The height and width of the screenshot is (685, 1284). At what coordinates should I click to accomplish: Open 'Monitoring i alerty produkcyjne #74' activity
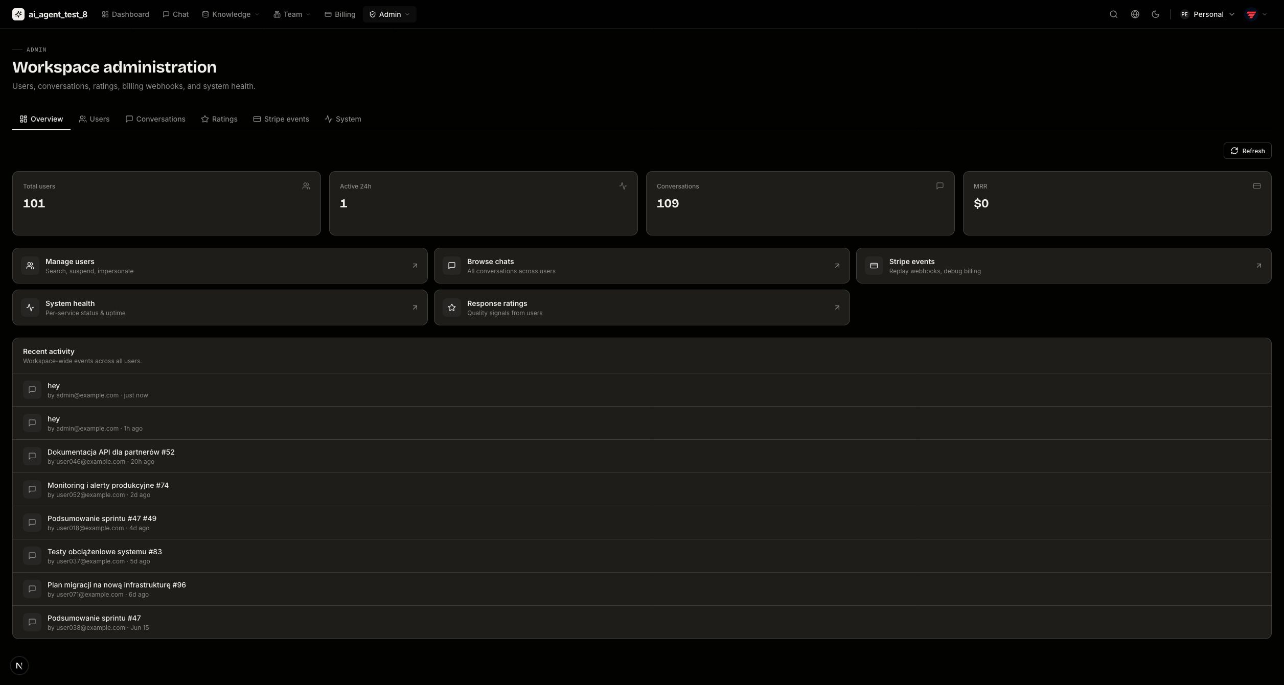641,489
